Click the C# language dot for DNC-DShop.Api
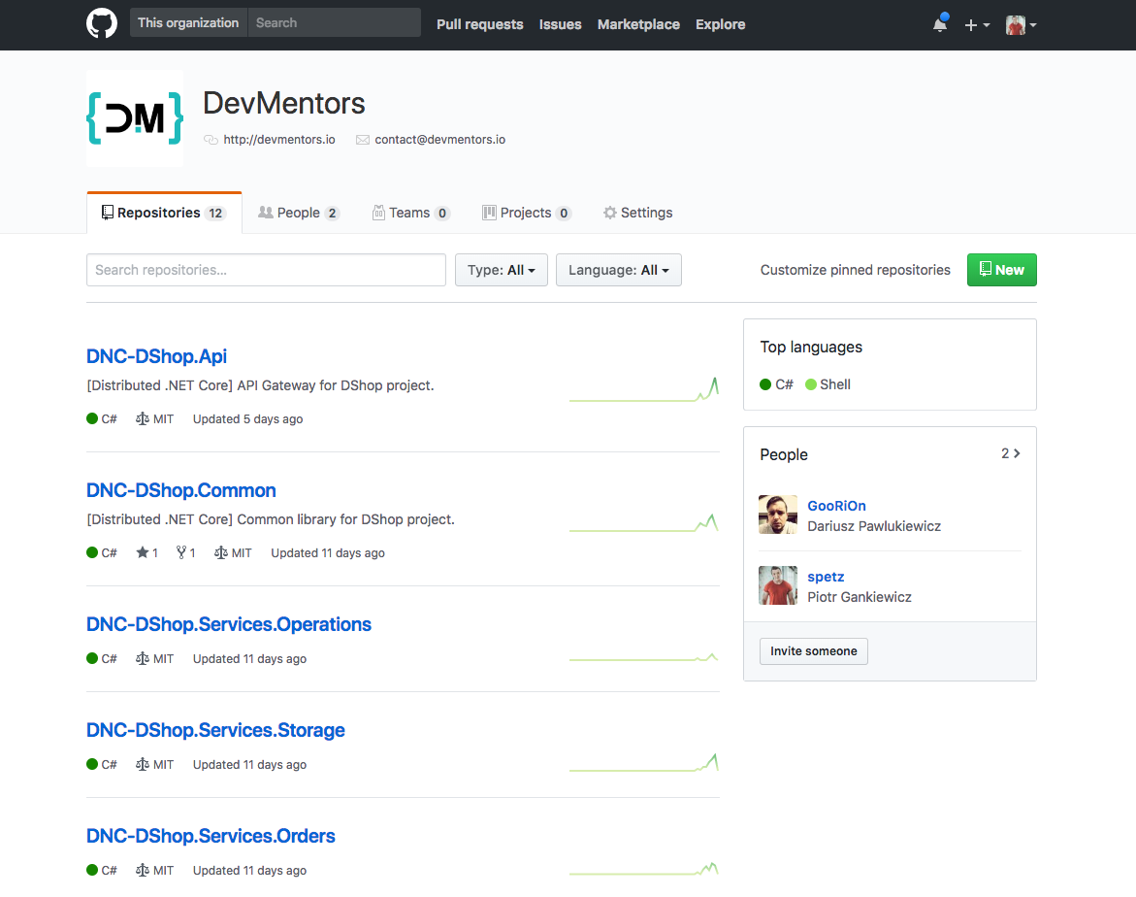 [x=92, y=418]
